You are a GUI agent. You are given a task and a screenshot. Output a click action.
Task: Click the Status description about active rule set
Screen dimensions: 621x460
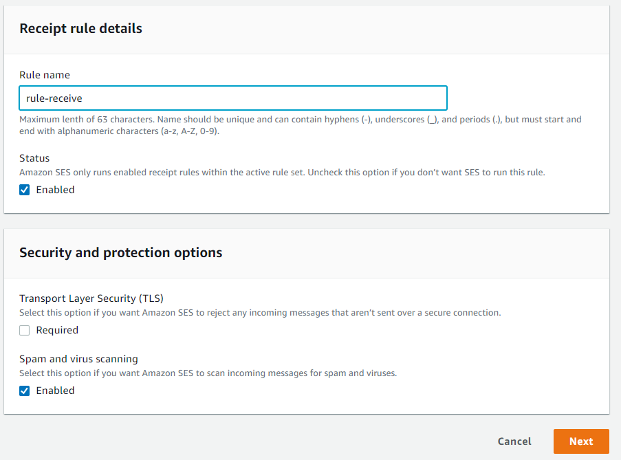(282, 173)
